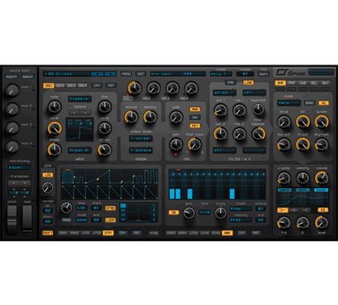
Task: Open the hard shaper mode dropdown
Action: click(288, 103)
